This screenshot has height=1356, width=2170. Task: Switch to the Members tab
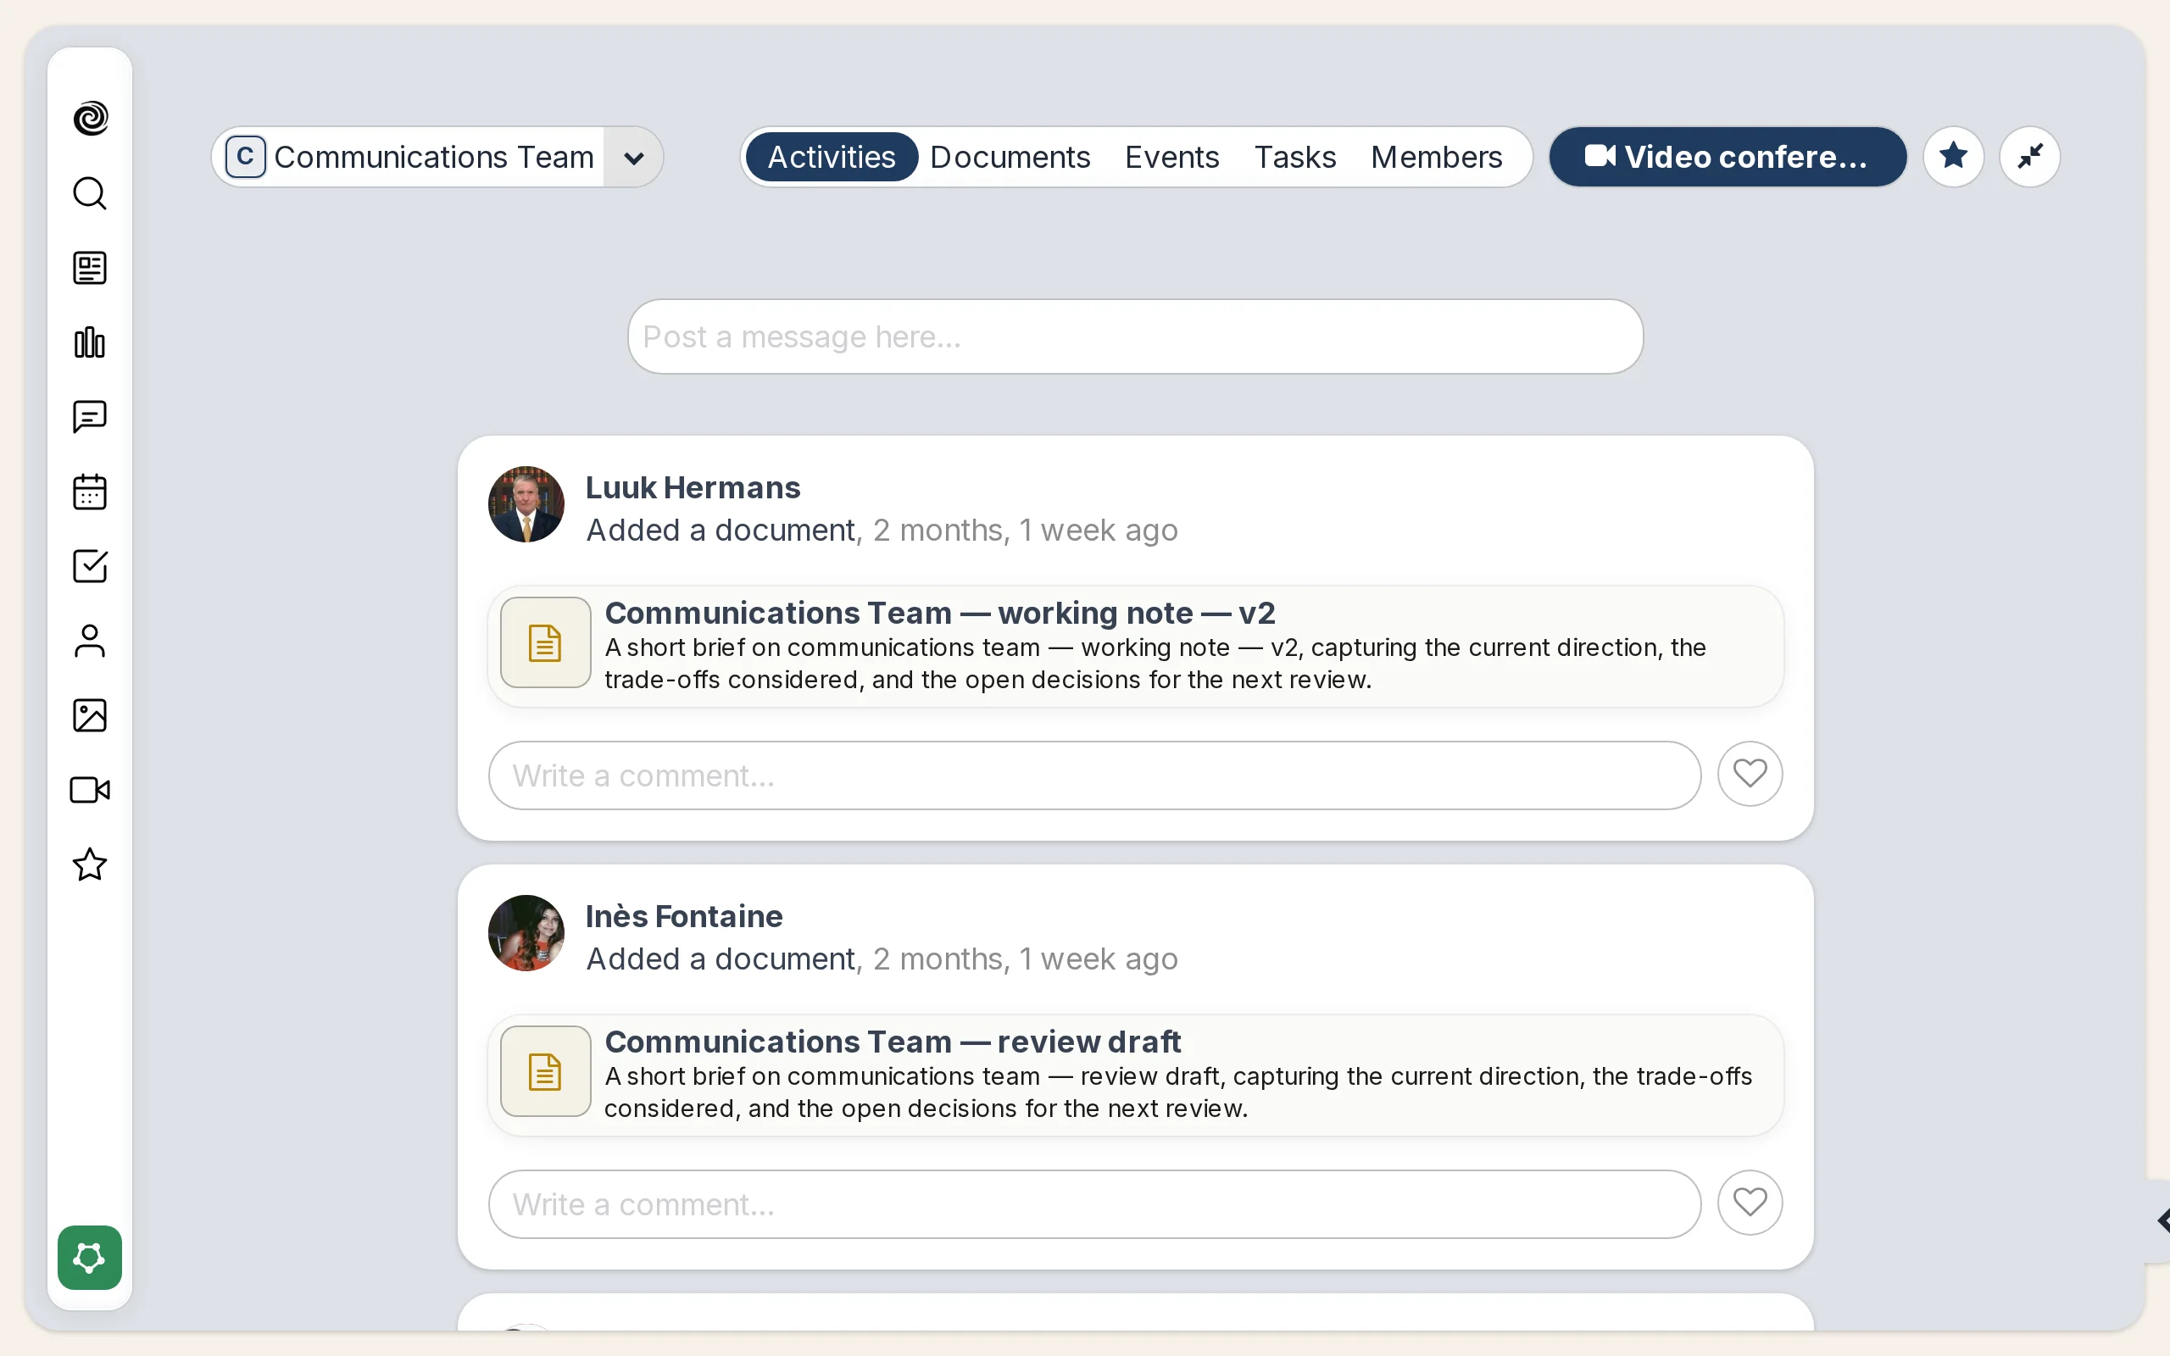(1437, 157)
